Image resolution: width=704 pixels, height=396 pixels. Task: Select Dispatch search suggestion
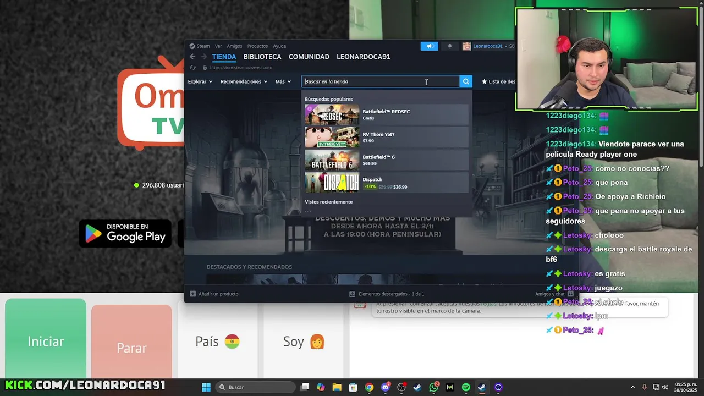[x=387, y=183]
